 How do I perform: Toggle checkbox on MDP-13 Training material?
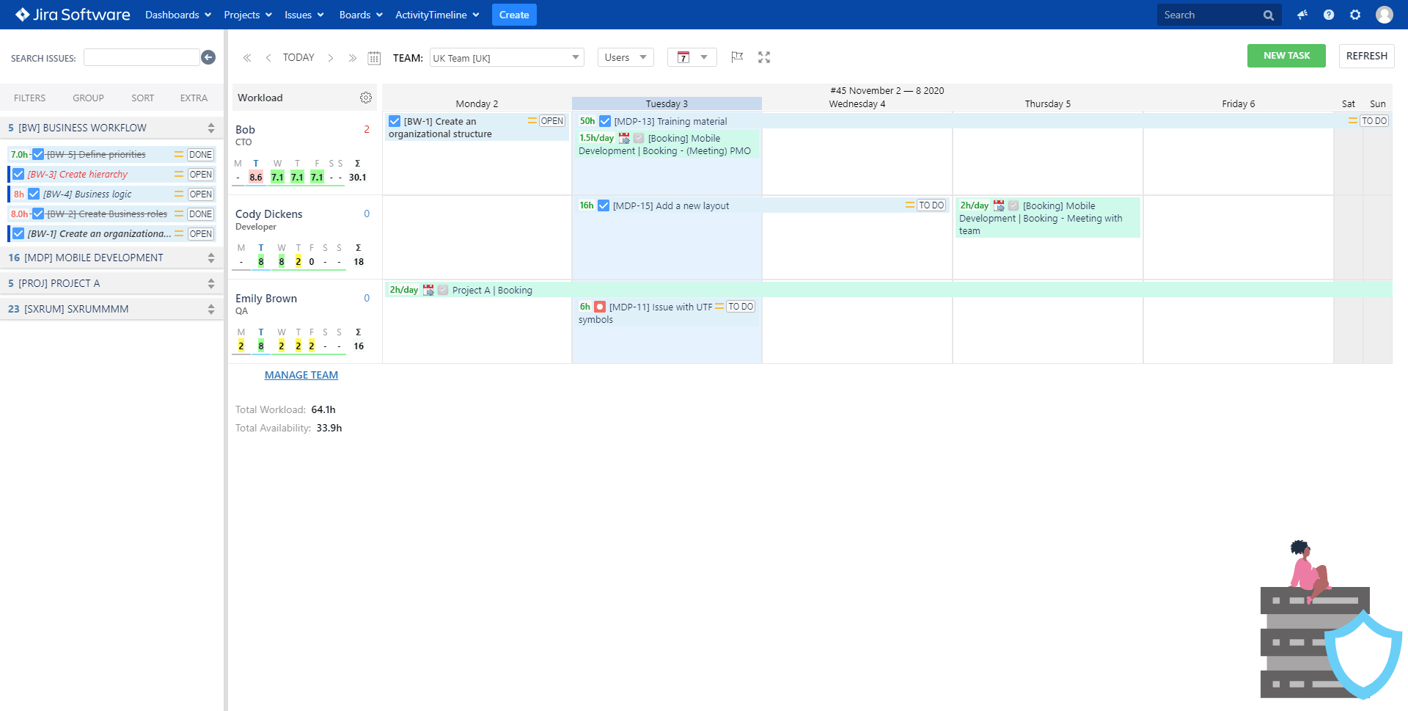point(605,121)
